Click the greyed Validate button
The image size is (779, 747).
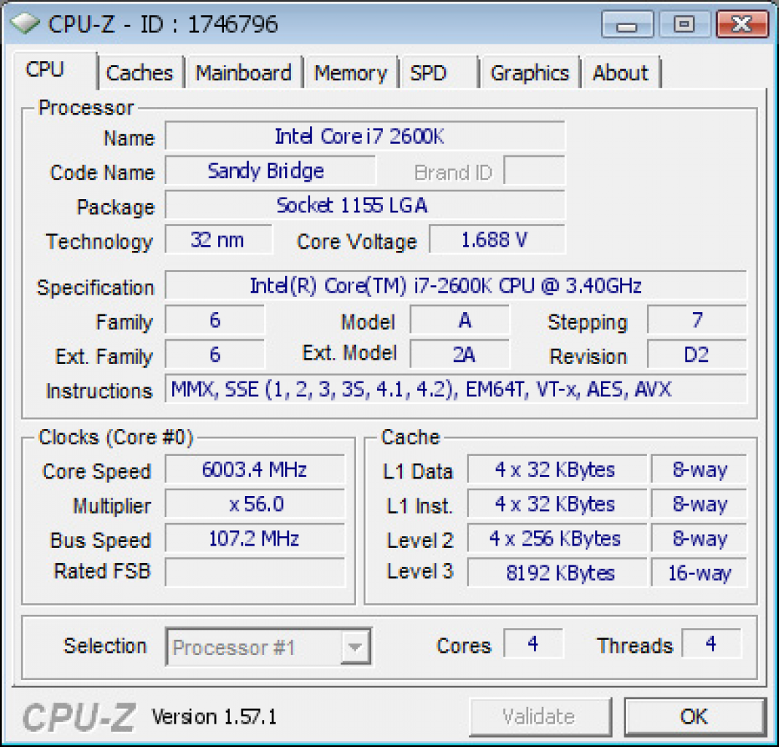pyautogui.click(x=539, y=716)
